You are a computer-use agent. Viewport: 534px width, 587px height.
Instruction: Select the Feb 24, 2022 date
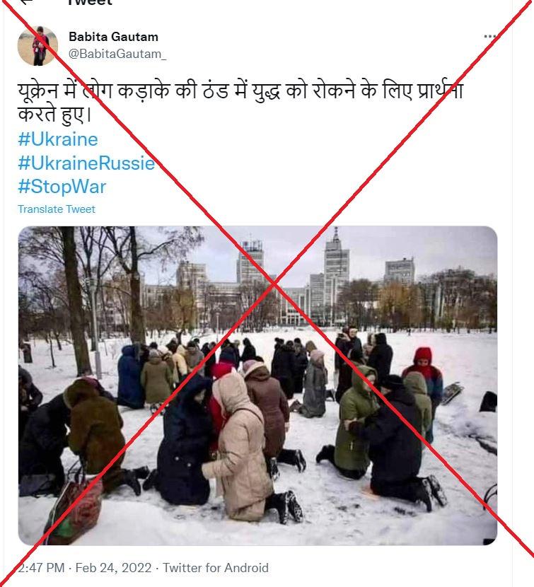(x=113, y=567)
